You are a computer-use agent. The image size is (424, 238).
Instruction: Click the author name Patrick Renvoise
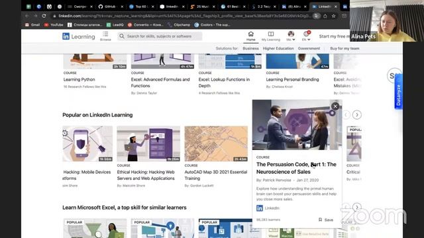tap(276, 180)
